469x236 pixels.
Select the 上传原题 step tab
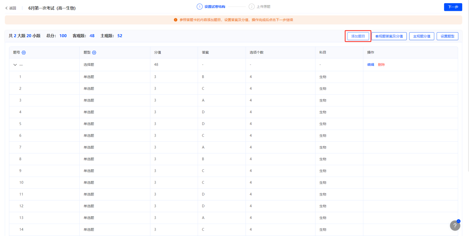(x=263, y=7)
